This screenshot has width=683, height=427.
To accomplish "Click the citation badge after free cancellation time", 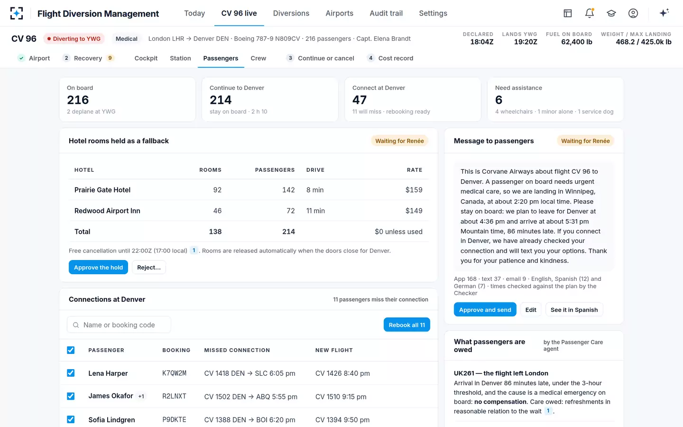I will tap(194, 251).
